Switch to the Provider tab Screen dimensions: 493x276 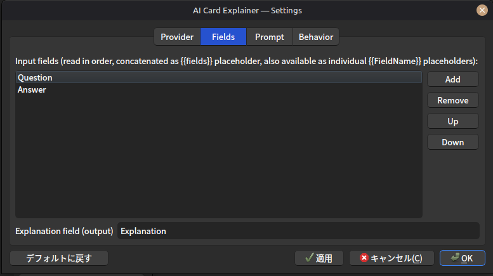pos(177,37)
